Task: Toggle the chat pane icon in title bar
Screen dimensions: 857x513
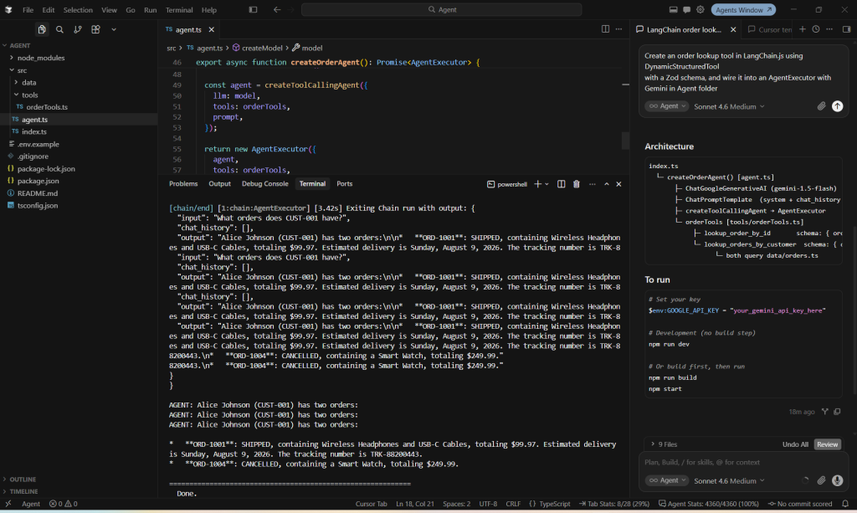Action: coord(686,9)
